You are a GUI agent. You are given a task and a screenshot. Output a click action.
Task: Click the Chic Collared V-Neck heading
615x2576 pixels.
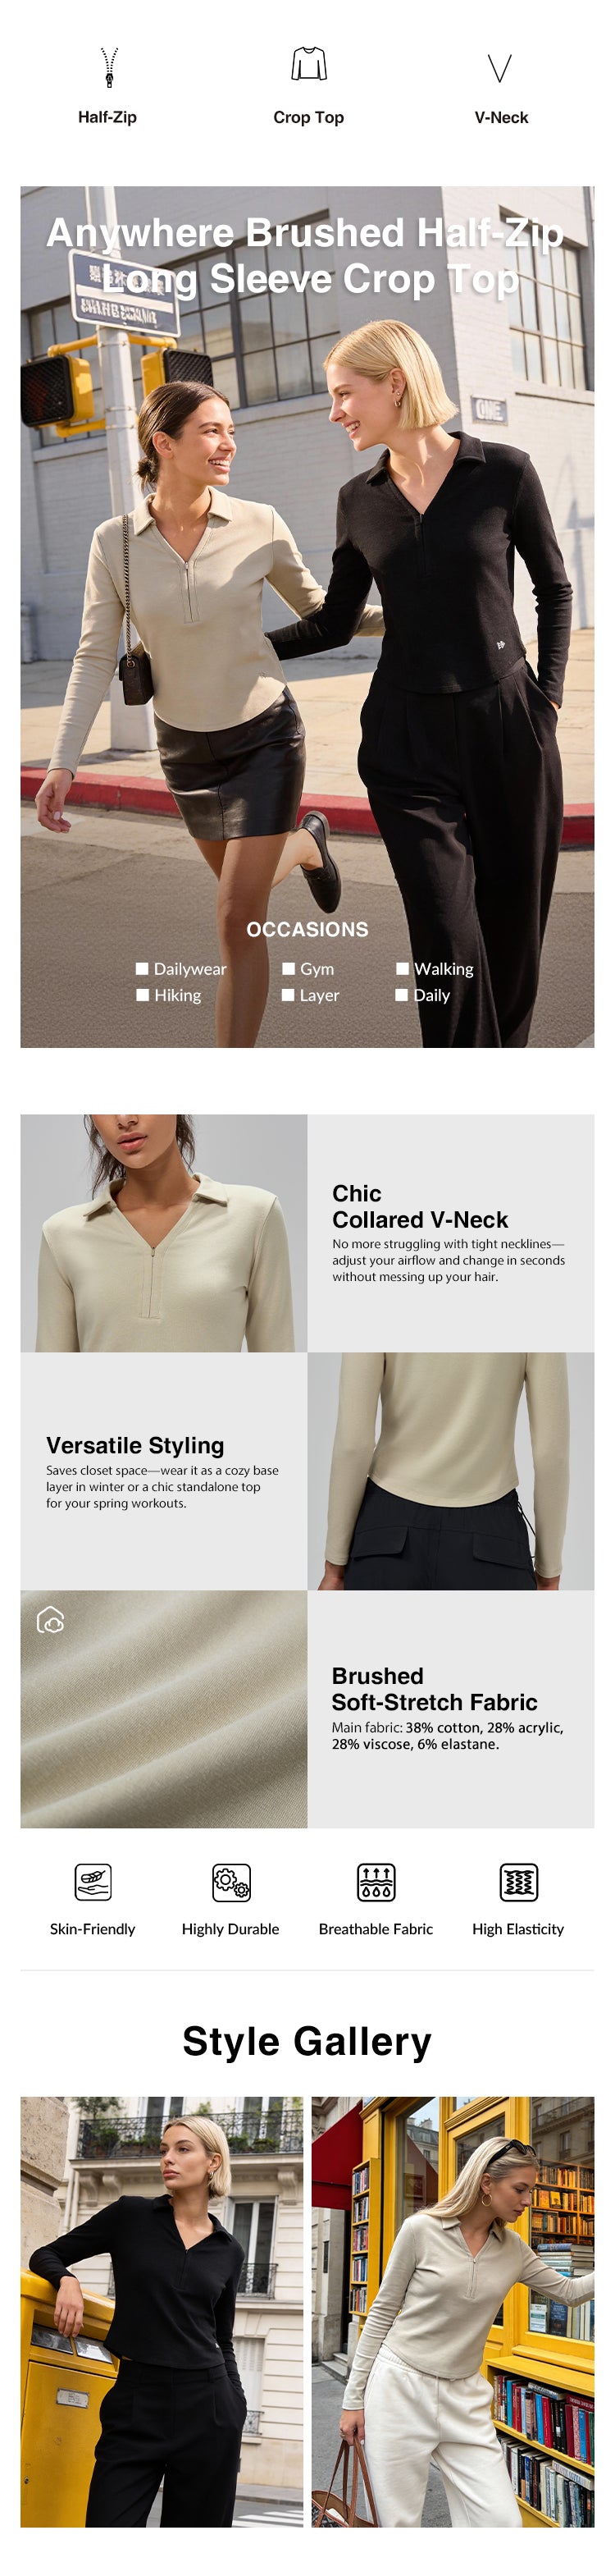click(x=420, y=1206)
